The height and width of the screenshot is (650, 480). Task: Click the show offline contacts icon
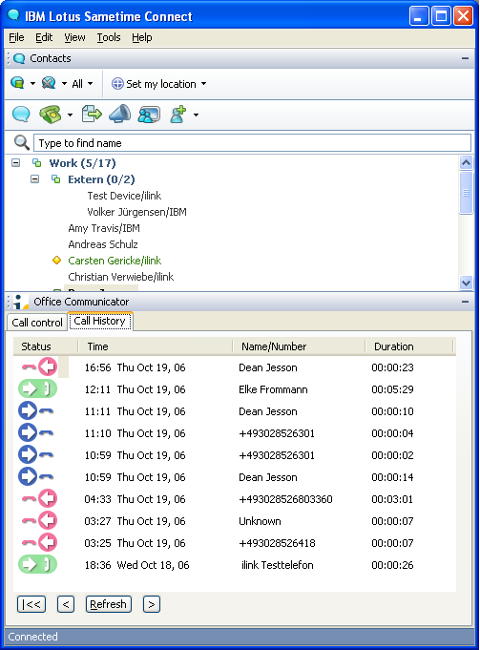pos(49,83)
